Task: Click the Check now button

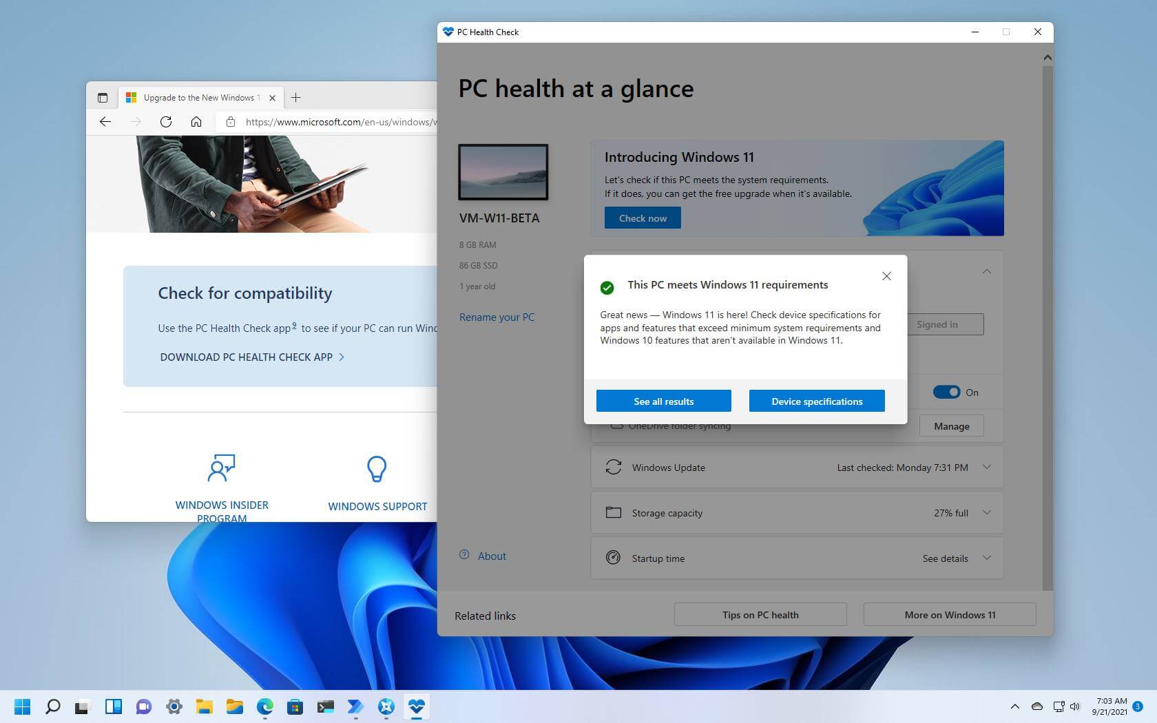Action: click(x=642, y=218)
